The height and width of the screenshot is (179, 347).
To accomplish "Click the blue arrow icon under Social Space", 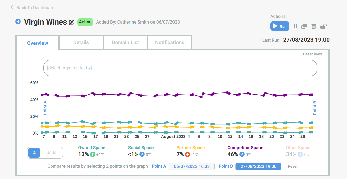I will 142,154.
